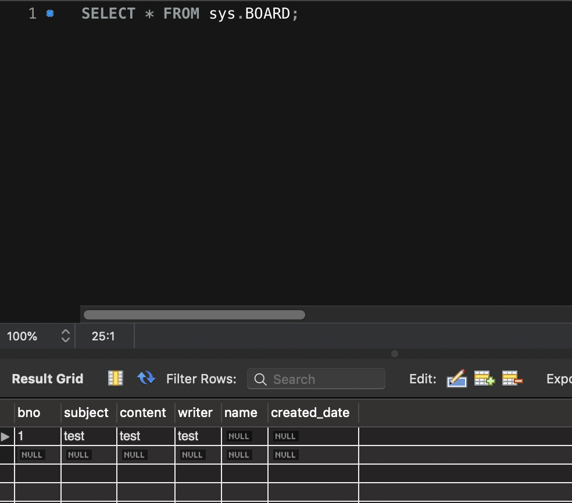This screenshot has width=572, height=503.
Task: Click the Export label in result toolbar
Action: [559, 379]
